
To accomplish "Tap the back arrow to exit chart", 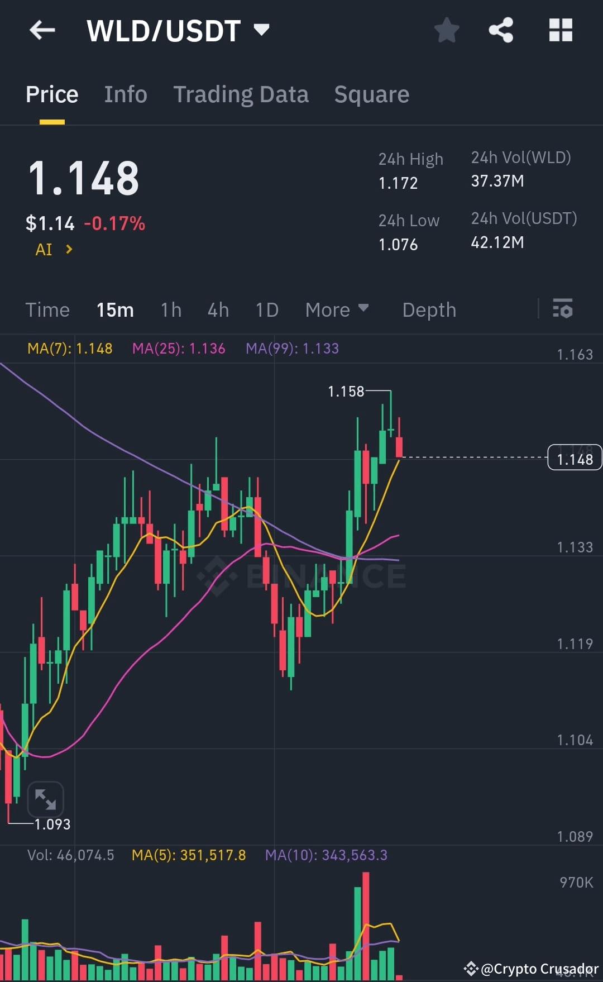I will click(42, 30).
